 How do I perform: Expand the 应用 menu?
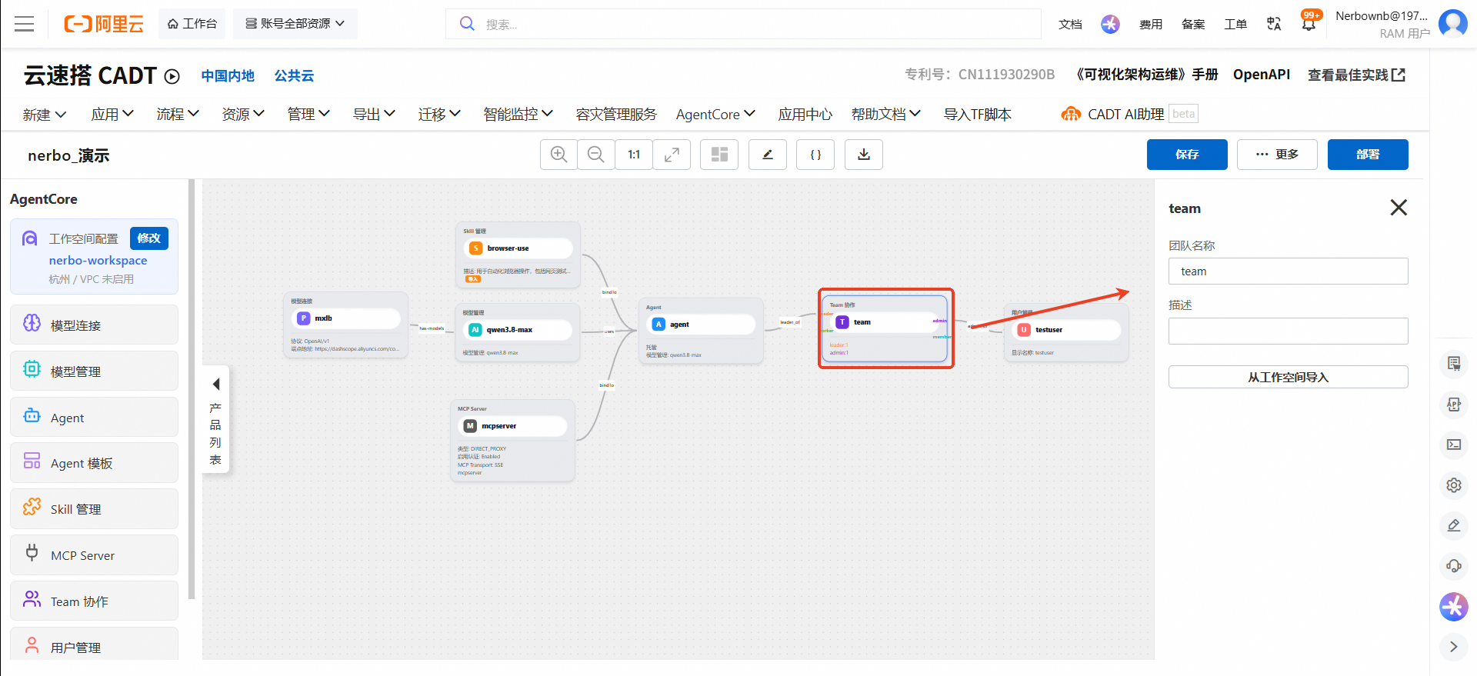tap(112, 115)
